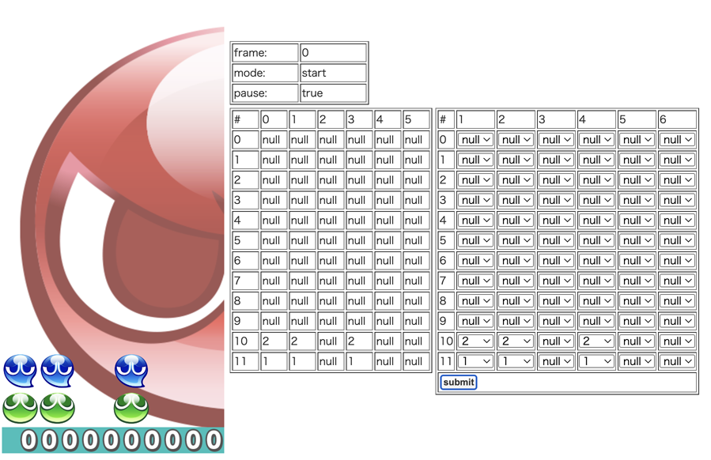The image size is (711, 460).
Task: Click the frame value cell showing 0
Action: (x=333, y=53)
